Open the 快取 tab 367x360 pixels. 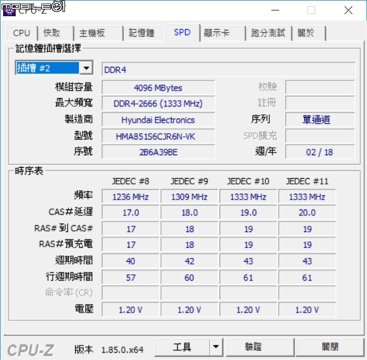point(56,33)
